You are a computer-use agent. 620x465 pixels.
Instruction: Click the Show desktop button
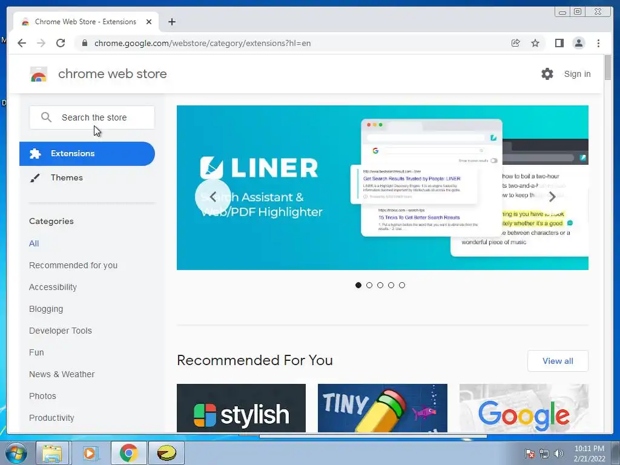[x=616, y=453]
